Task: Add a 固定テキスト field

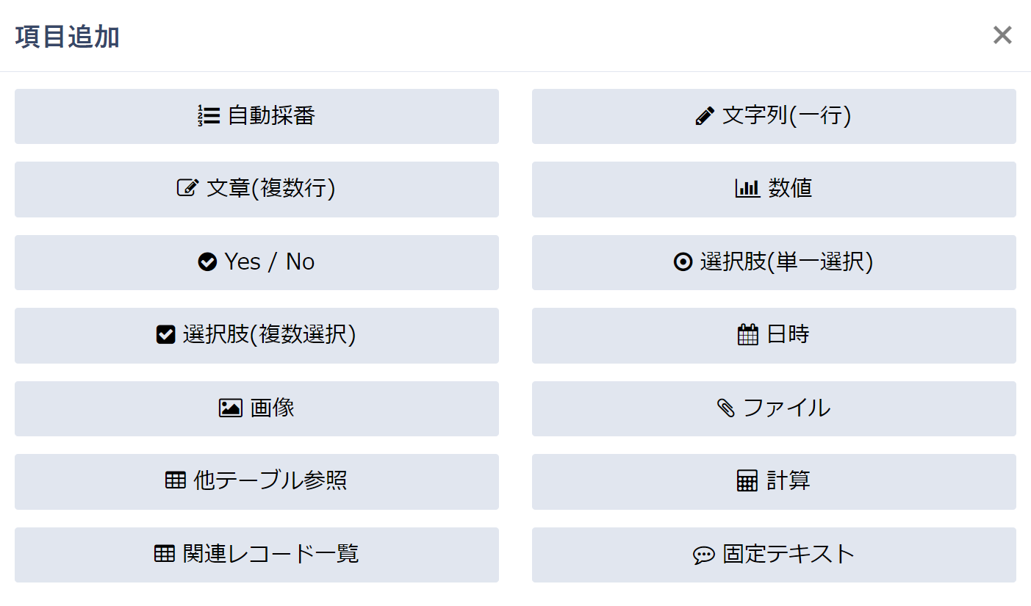Action: pos(772,555)
